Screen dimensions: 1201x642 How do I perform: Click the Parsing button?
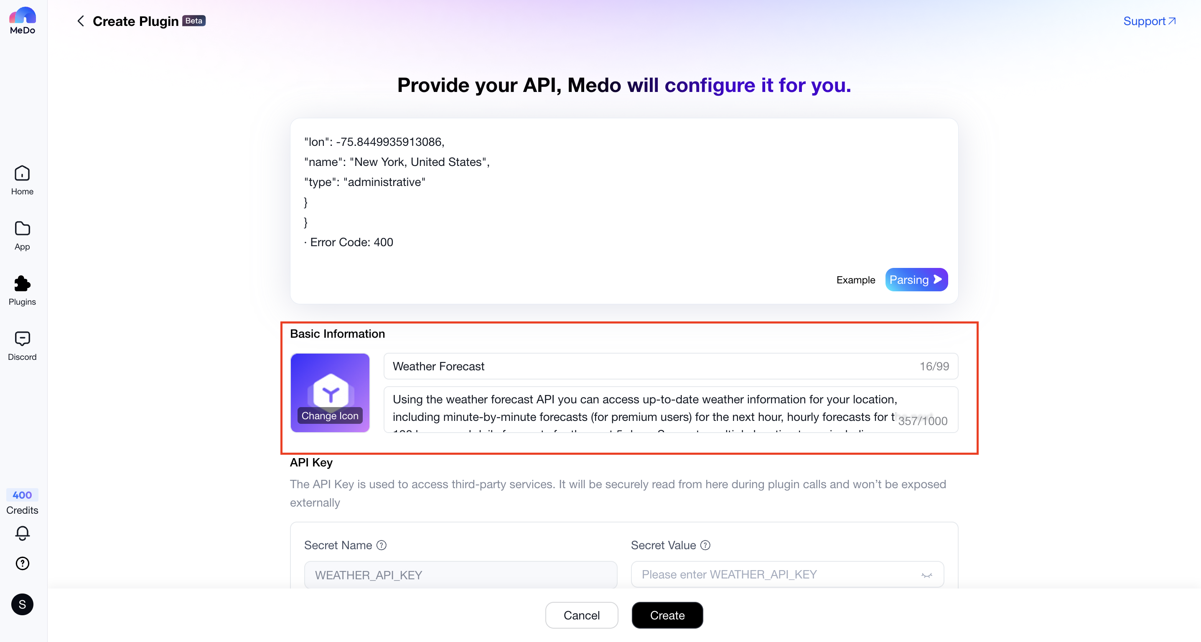tap(916, 279)
